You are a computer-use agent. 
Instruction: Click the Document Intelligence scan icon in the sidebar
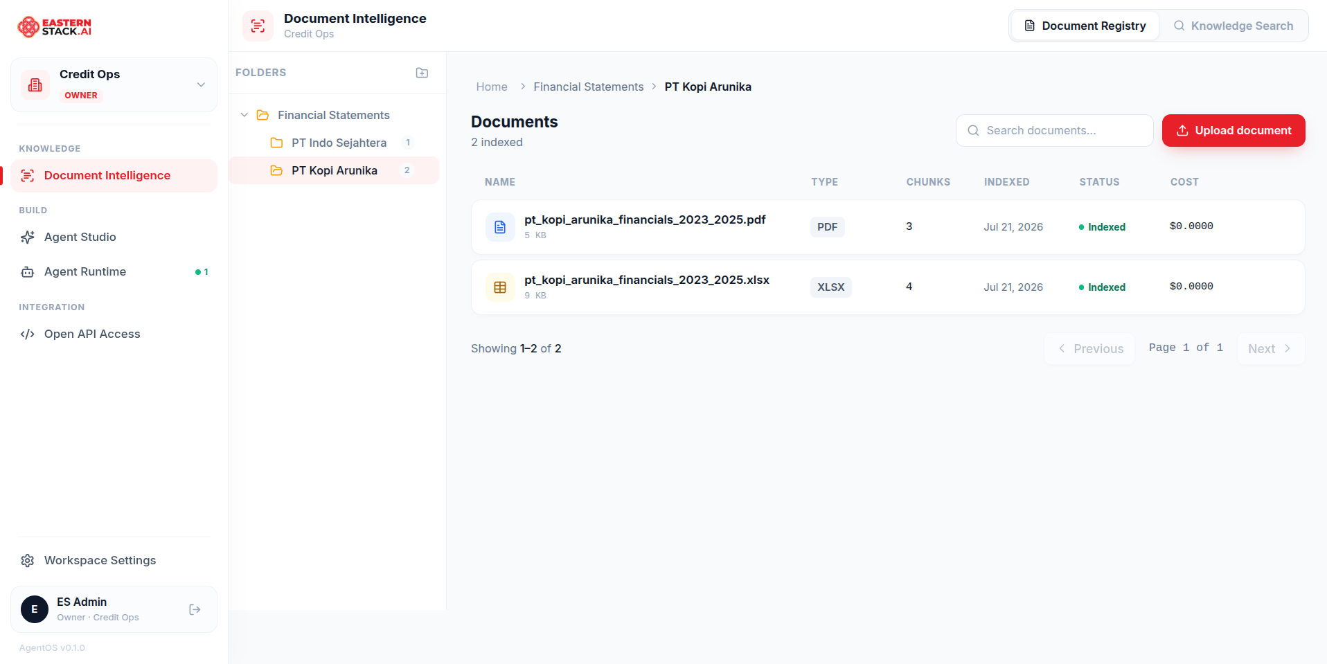click(28, 176)
